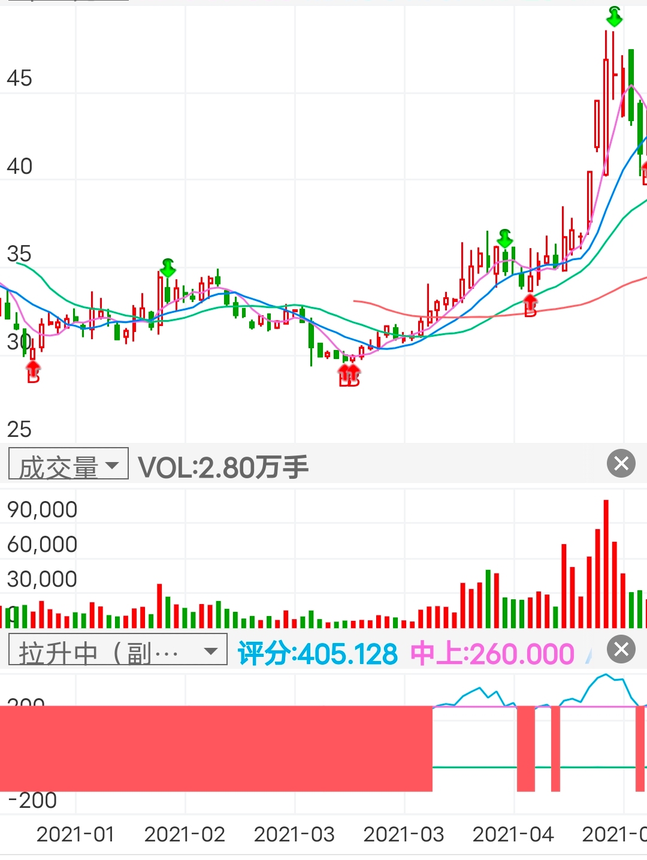This screenshot has height=860, width=647.
Task: Close the 拉升中 indicator panel
Action: (621, 649)
